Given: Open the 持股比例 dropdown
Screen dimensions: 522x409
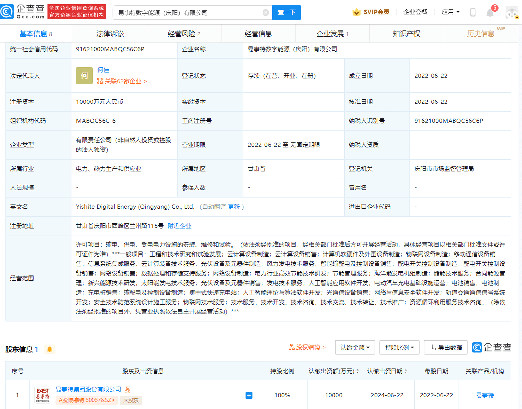Looking at the screenshot, I should tap(399, 347).
